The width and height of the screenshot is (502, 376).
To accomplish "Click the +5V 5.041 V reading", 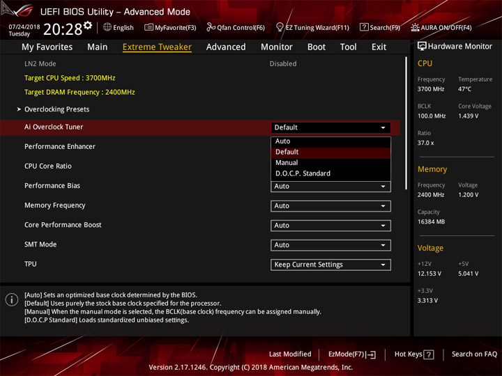I will tap(468, 274).
